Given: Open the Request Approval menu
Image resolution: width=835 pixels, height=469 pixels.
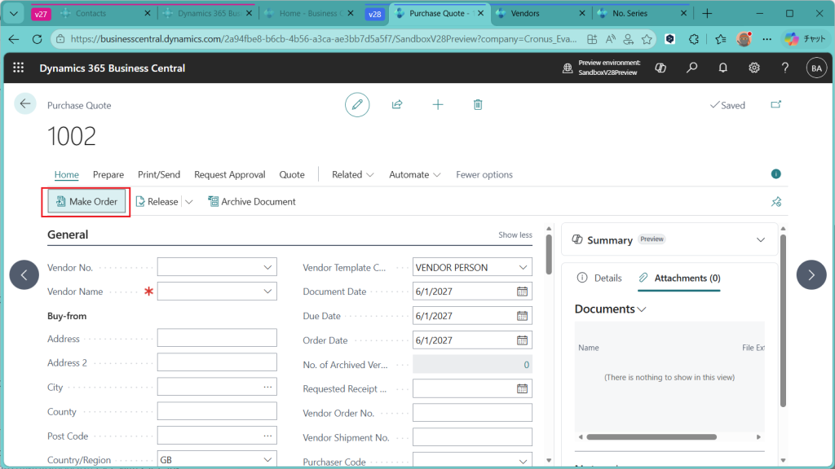Looking at the screenshot, I should [x=229, y=174].
